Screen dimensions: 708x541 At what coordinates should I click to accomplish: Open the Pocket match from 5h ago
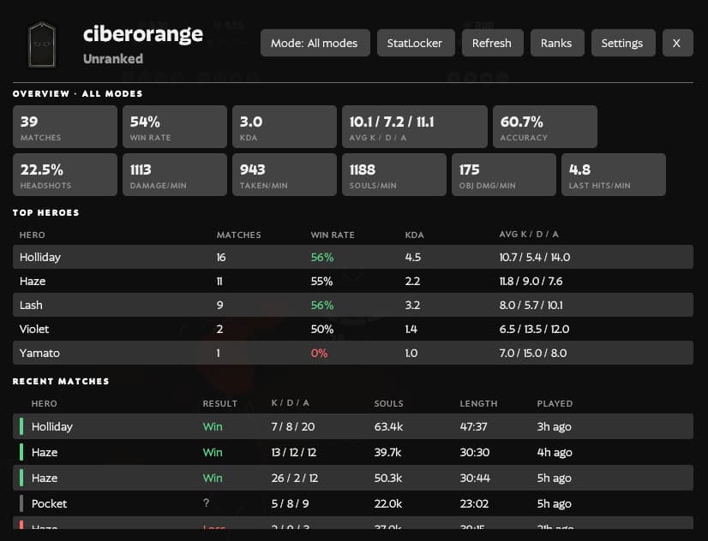point(353,503)
